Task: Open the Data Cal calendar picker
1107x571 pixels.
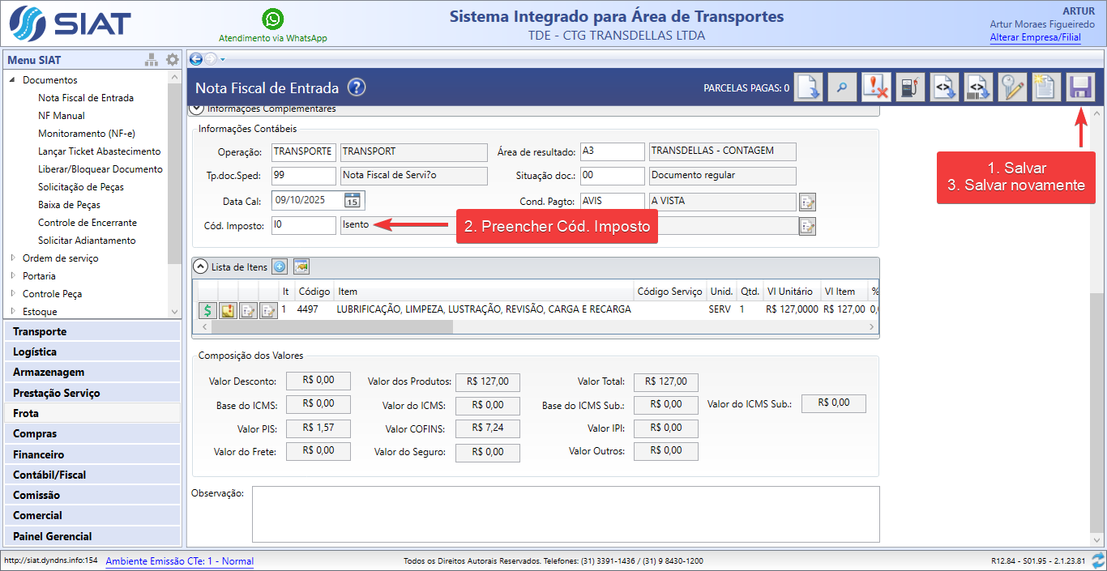Action: [x=353, y=201]
